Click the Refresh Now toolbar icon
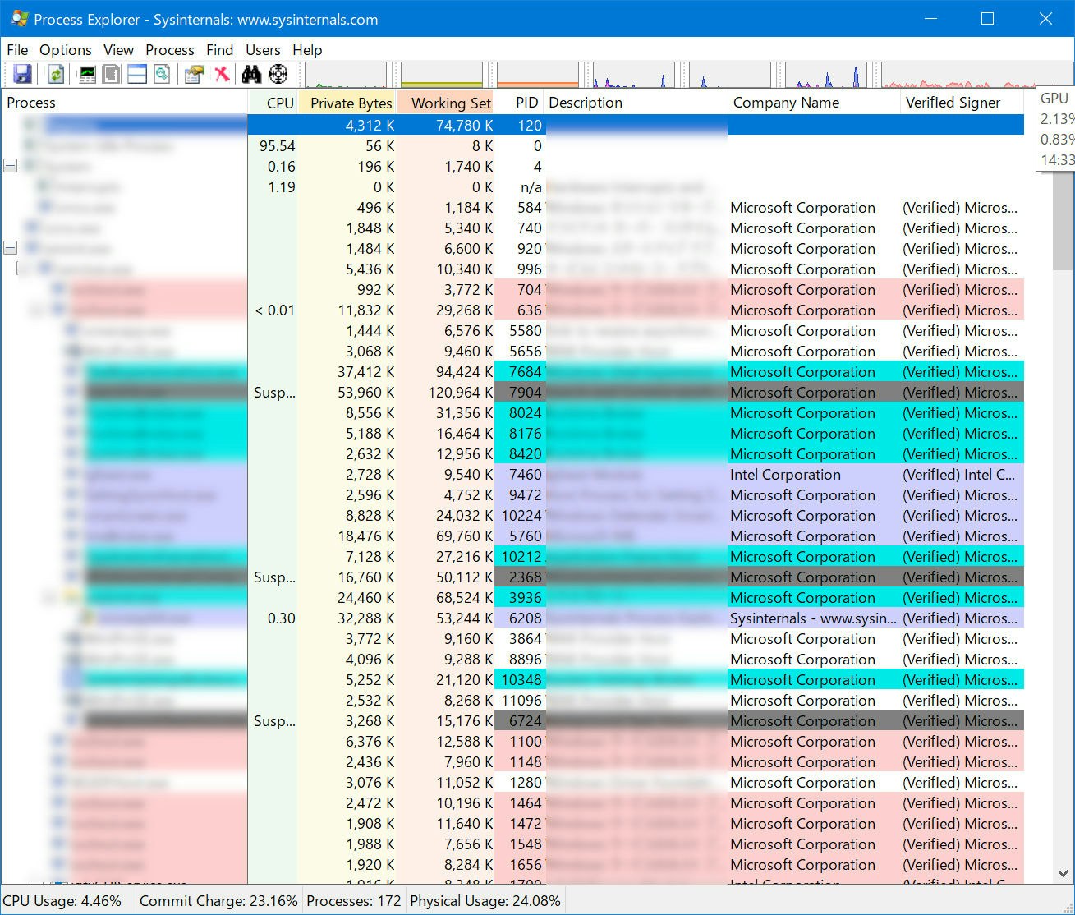This screenshot has width=1075, height=915. click(56, 74)
